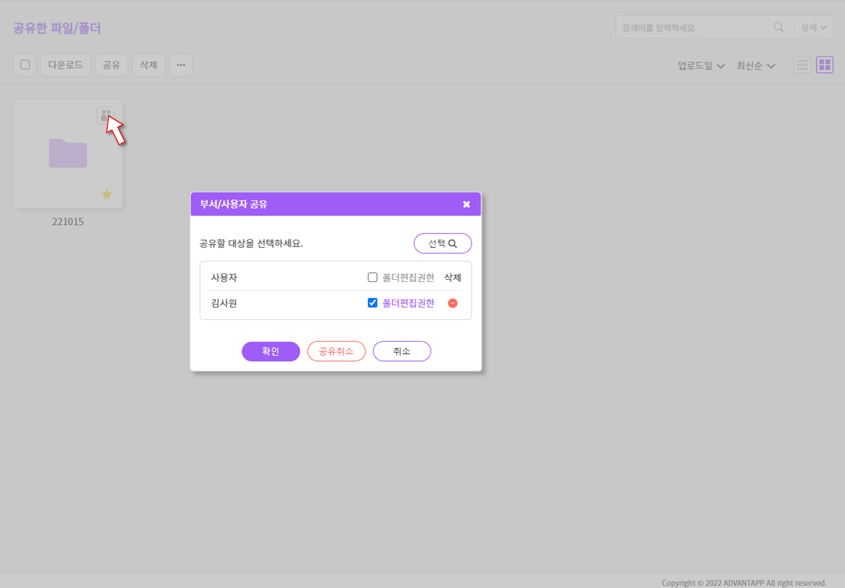Remove 김사원 with the red minus icon

[x=453, y=303]
